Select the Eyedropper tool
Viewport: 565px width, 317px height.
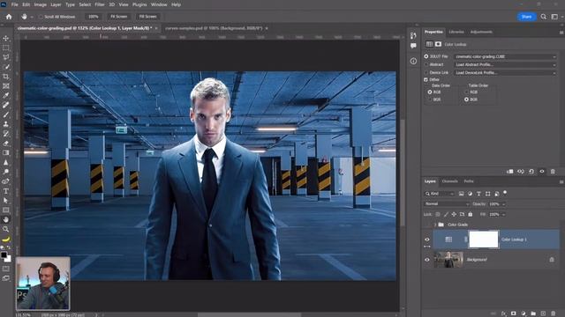(x=6, y=96)
